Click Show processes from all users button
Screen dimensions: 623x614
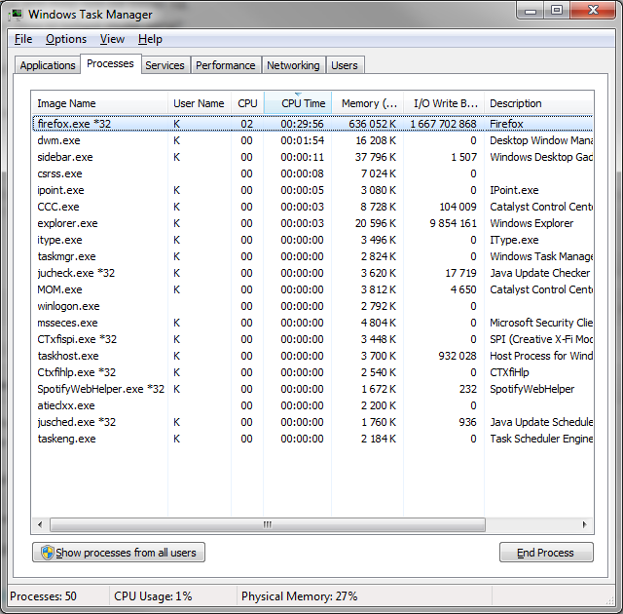pos(119,553)
